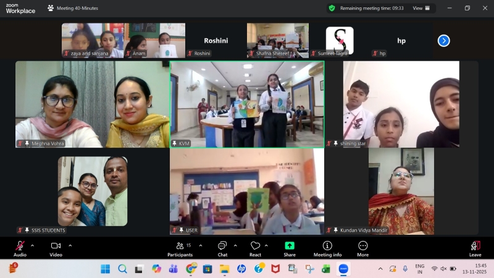The height and width of the screenshot is (278, 494).
Task: Expand the Audio options arrow
Action: click(33, 245)
